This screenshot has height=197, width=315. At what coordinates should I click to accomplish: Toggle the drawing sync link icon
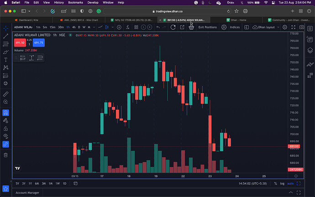5,144
